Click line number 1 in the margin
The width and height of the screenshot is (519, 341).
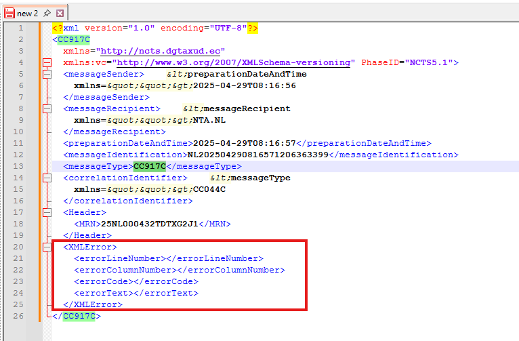20,28
